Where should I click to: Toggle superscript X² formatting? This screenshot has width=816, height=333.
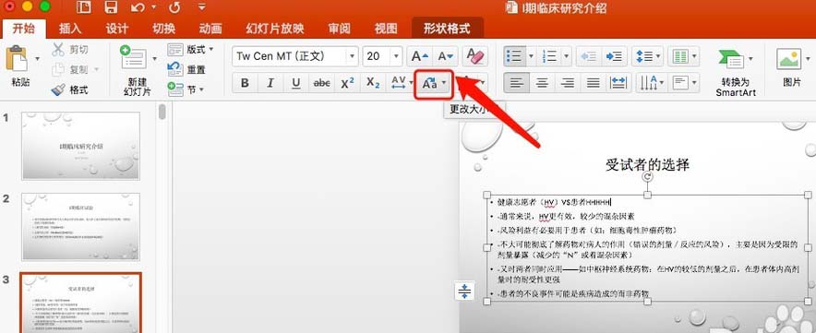(348, 83)
